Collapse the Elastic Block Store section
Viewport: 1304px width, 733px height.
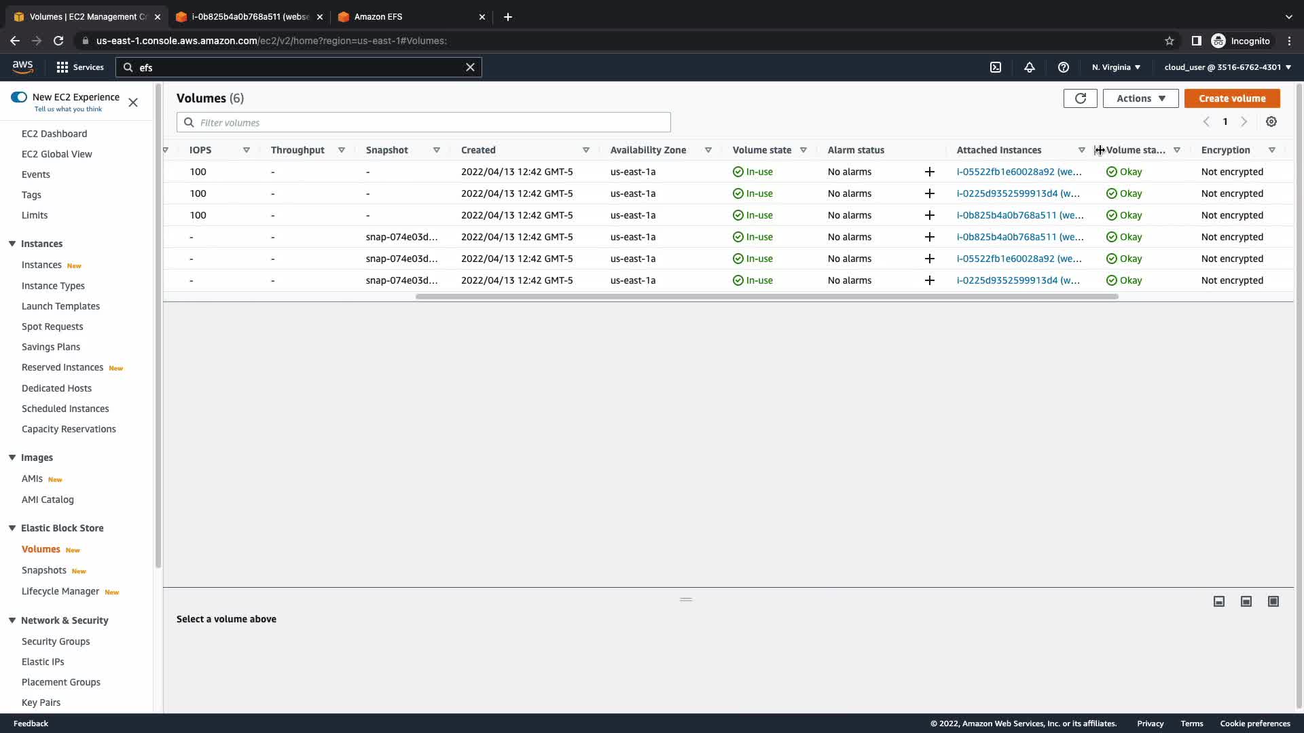tap(12, 528)
